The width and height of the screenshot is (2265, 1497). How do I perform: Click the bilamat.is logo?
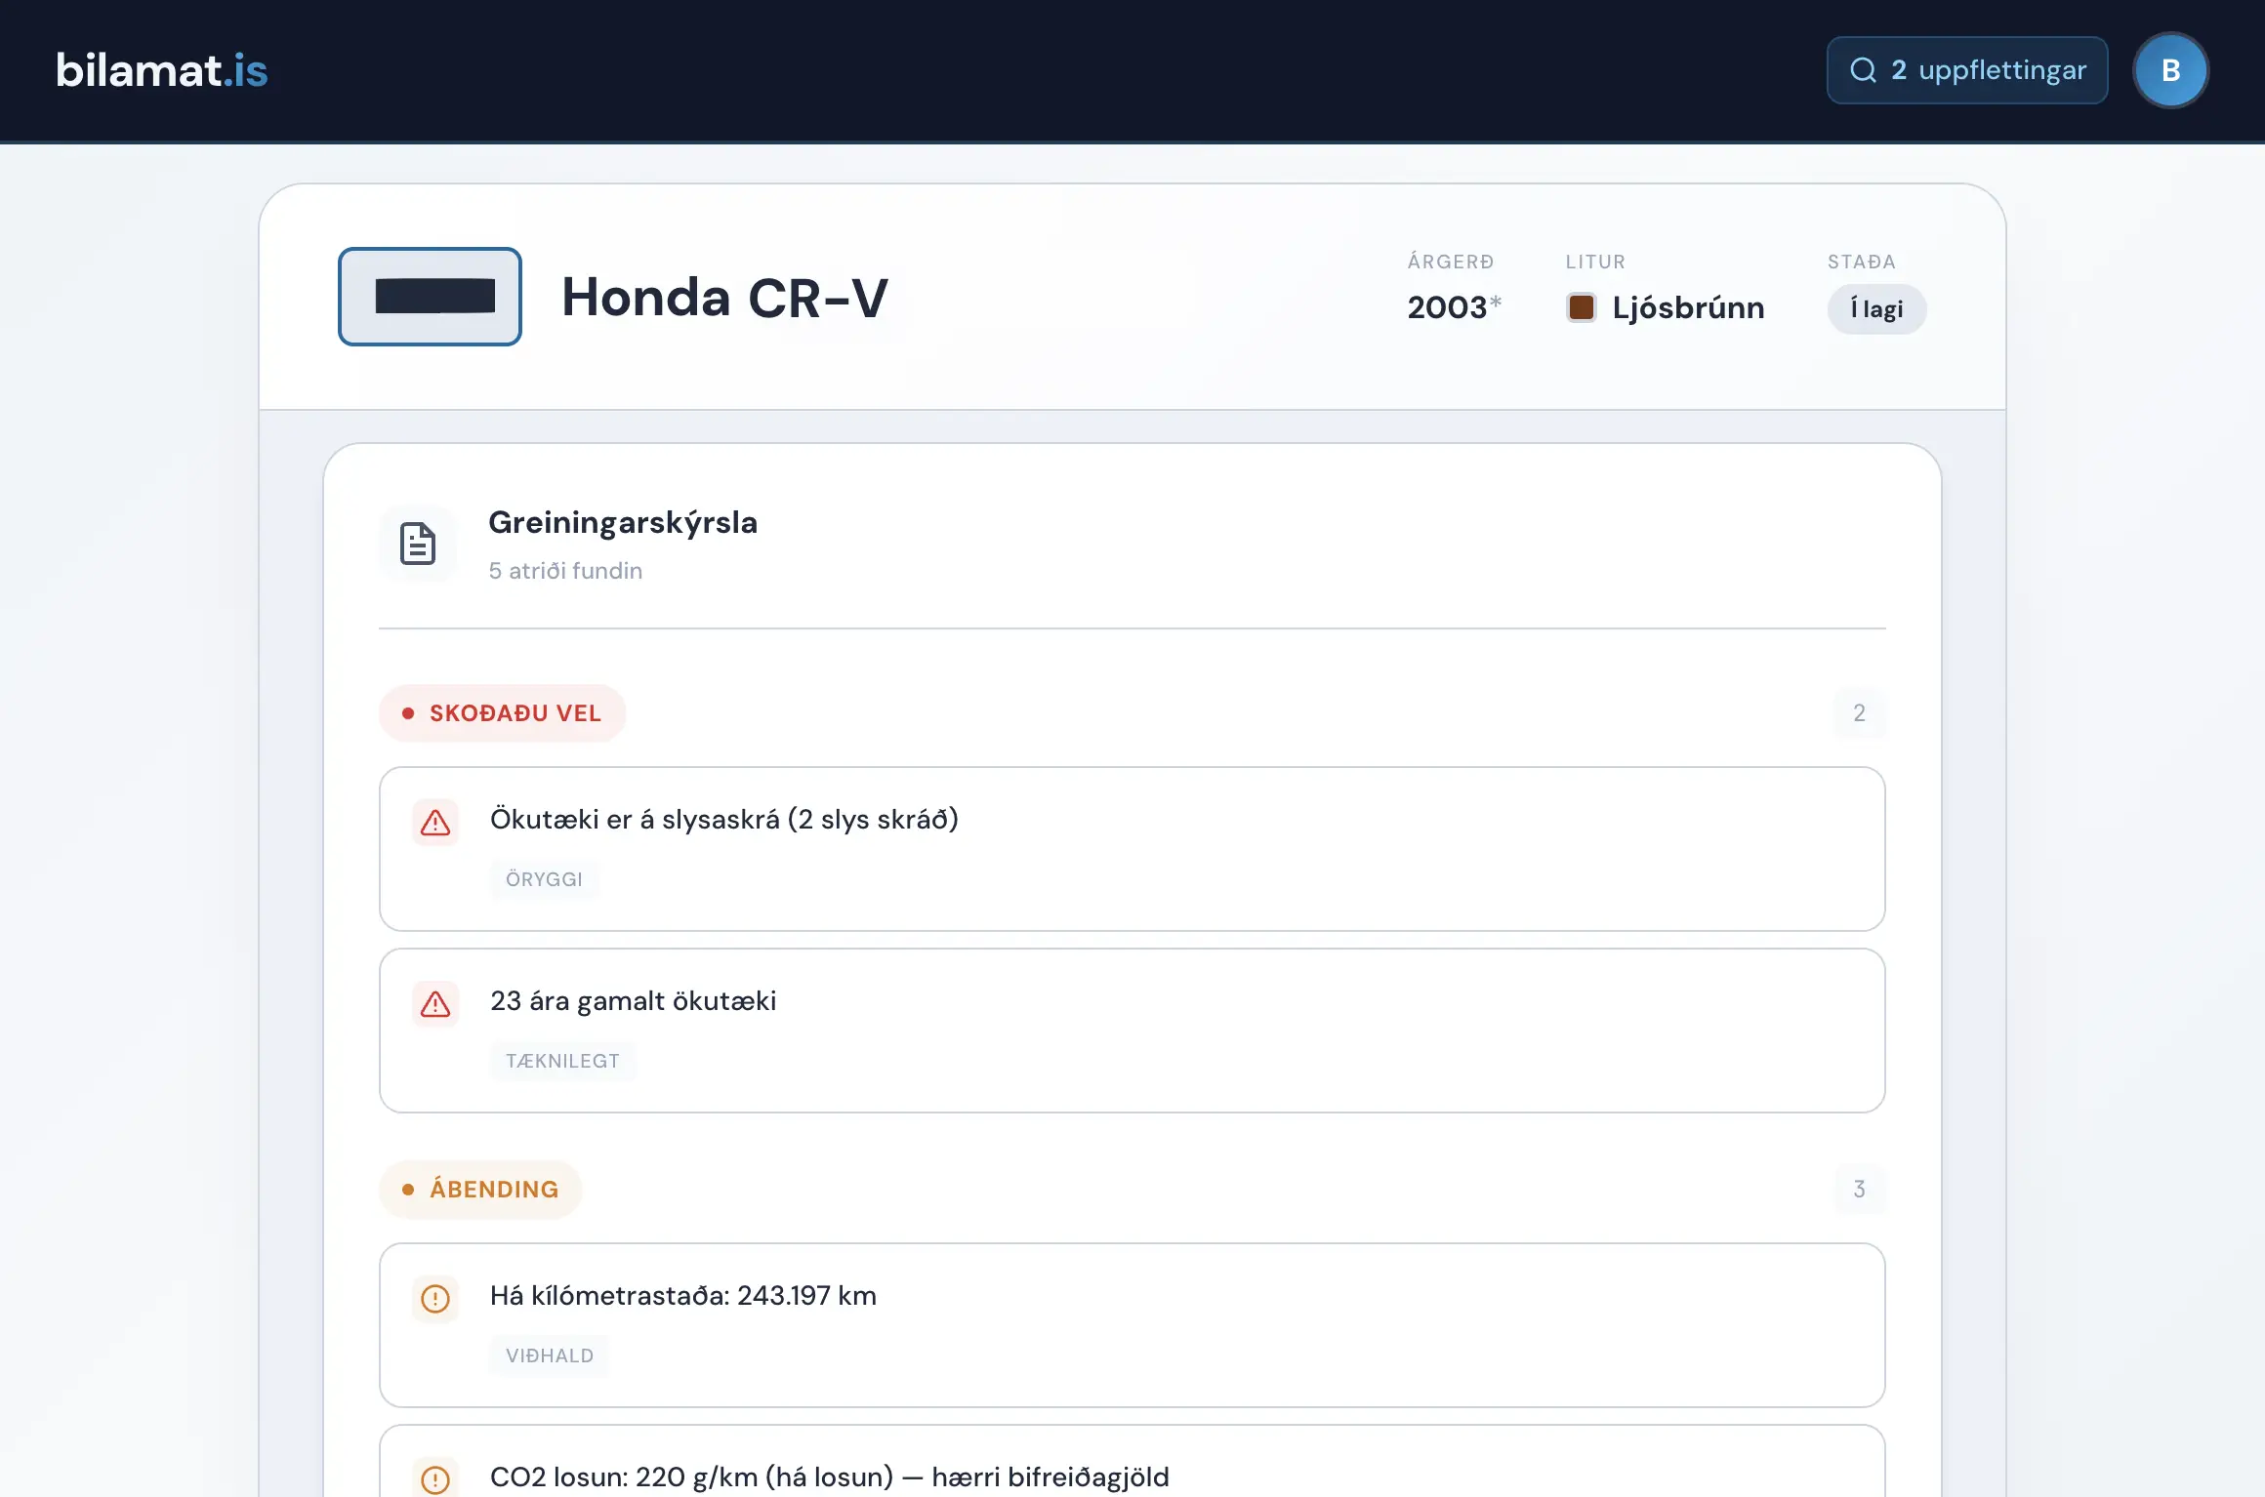[x=162, y=70]
